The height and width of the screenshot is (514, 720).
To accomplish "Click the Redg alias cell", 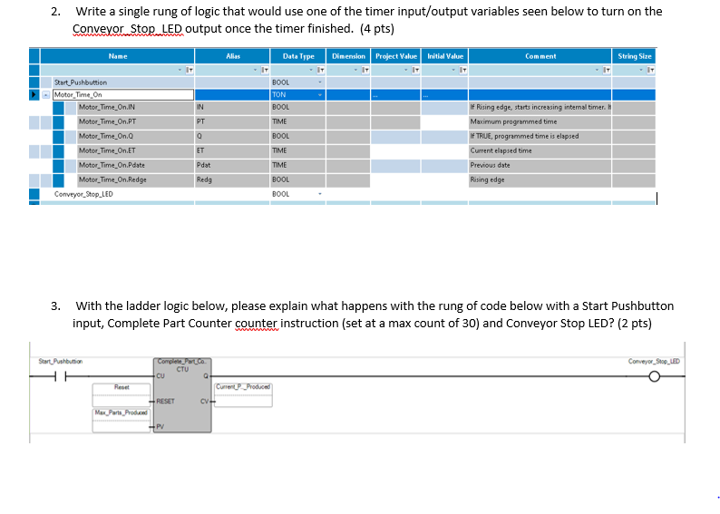I will pyautogui.click(x=232, y=179).
